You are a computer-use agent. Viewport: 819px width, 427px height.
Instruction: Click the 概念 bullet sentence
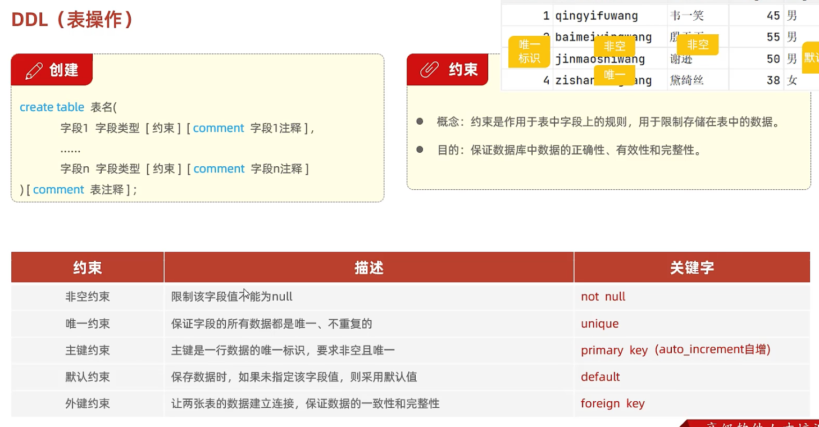point(608,122)
